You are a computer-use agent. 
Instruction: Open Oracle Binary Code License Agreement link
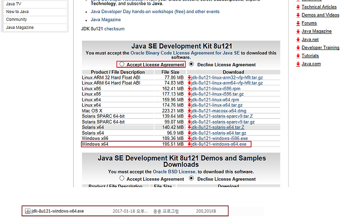(x=185, y=53)
